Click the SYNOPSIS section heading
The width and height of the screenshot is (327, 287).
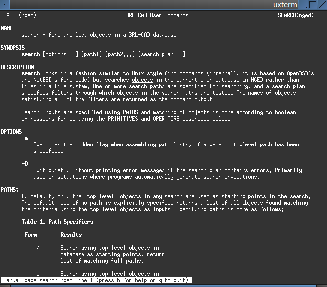tap(13, 48)
